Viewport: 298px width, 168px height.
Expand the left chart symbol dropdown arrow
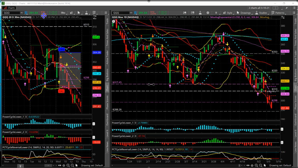(21, 13)
